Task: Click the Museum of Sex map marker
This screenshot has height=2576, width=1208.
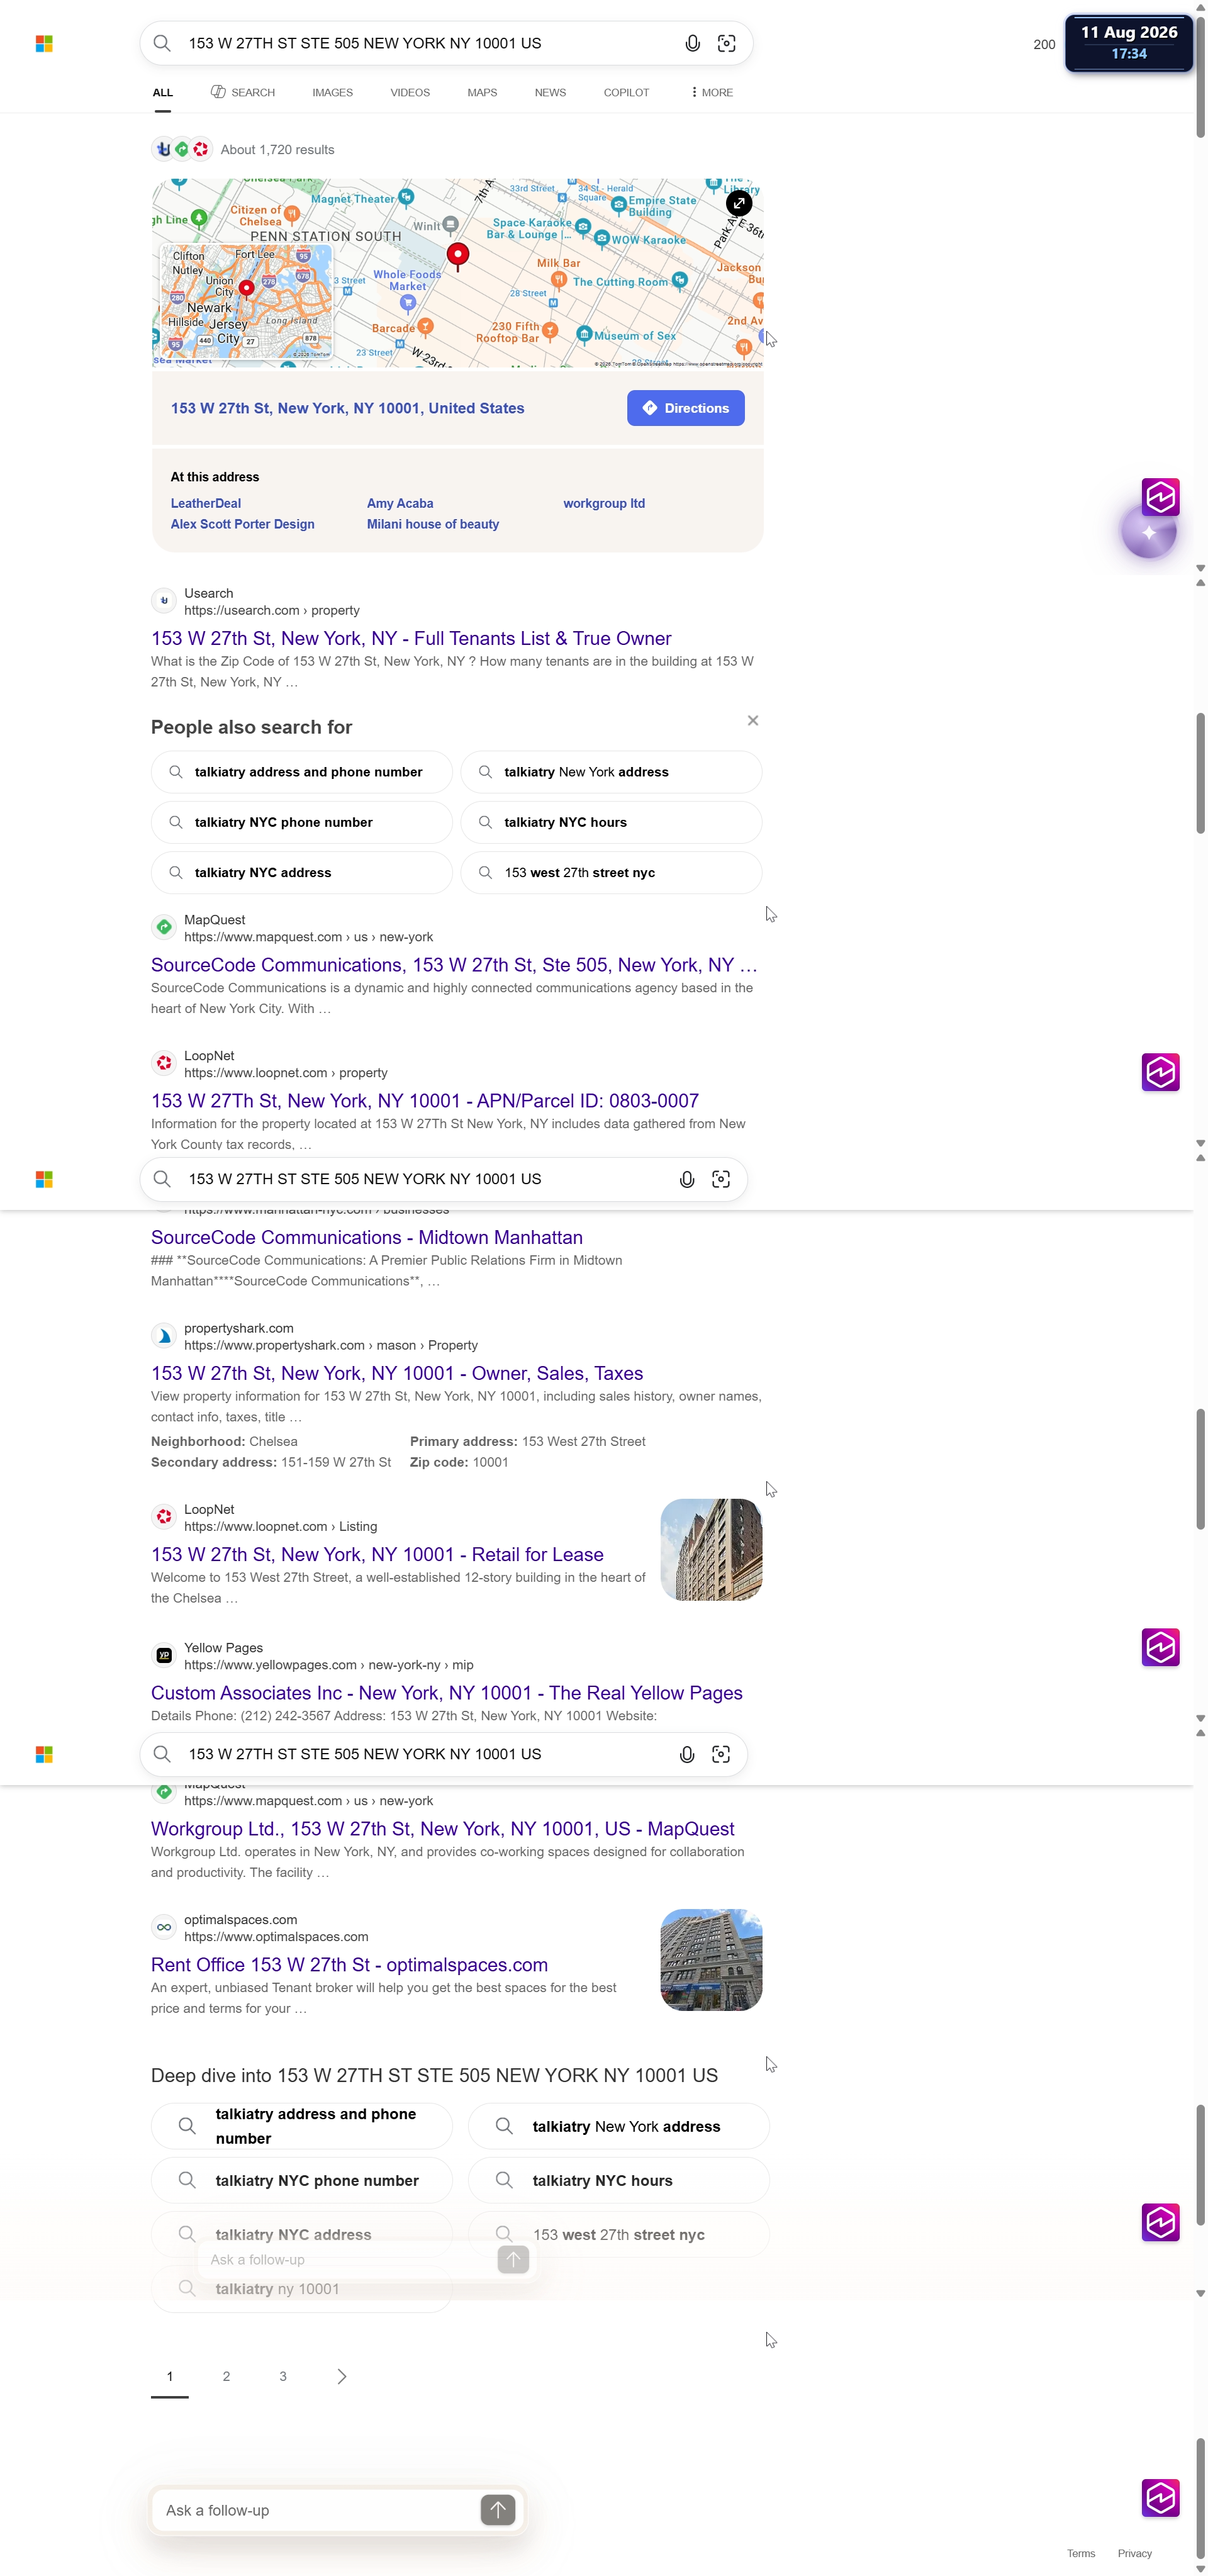Action: [x=584, y=334]
